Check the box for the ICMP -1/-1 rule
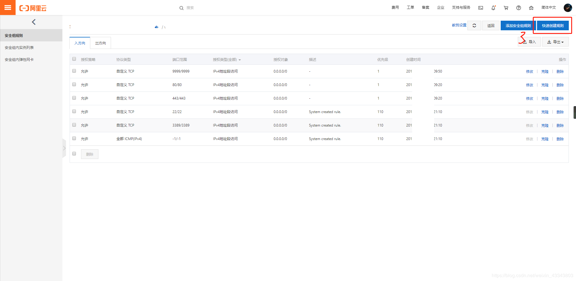Screen dimensions: 576x281 [x=74, y=139]
